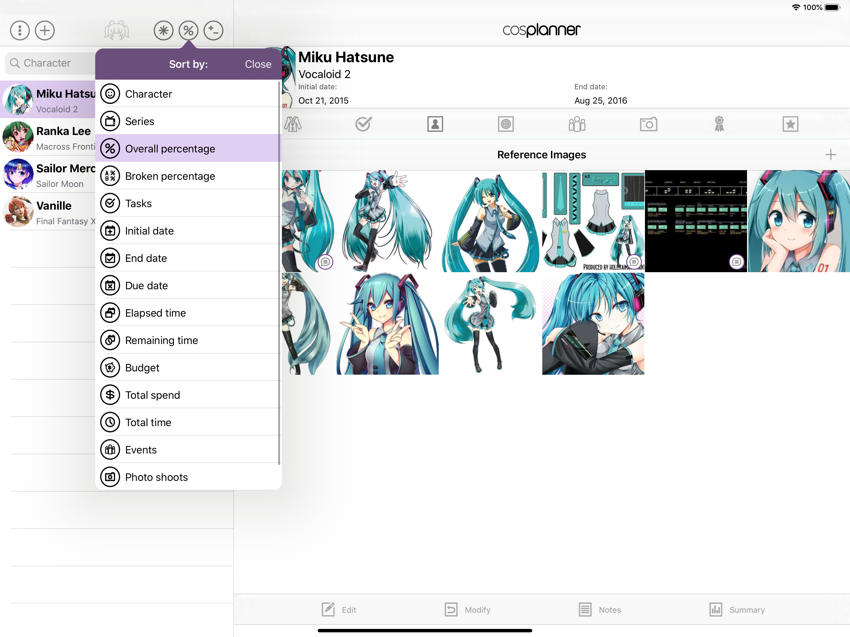850x637 pixels.
Task: Close the Sort by popover
Action: click(x=258, y=64)
